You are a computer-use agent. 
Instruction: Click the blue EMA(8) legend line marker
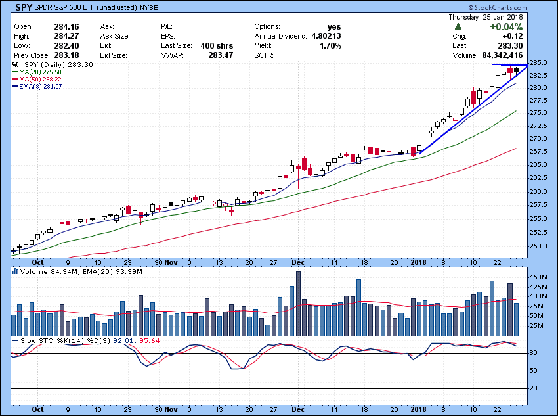[x=15, y=86]
